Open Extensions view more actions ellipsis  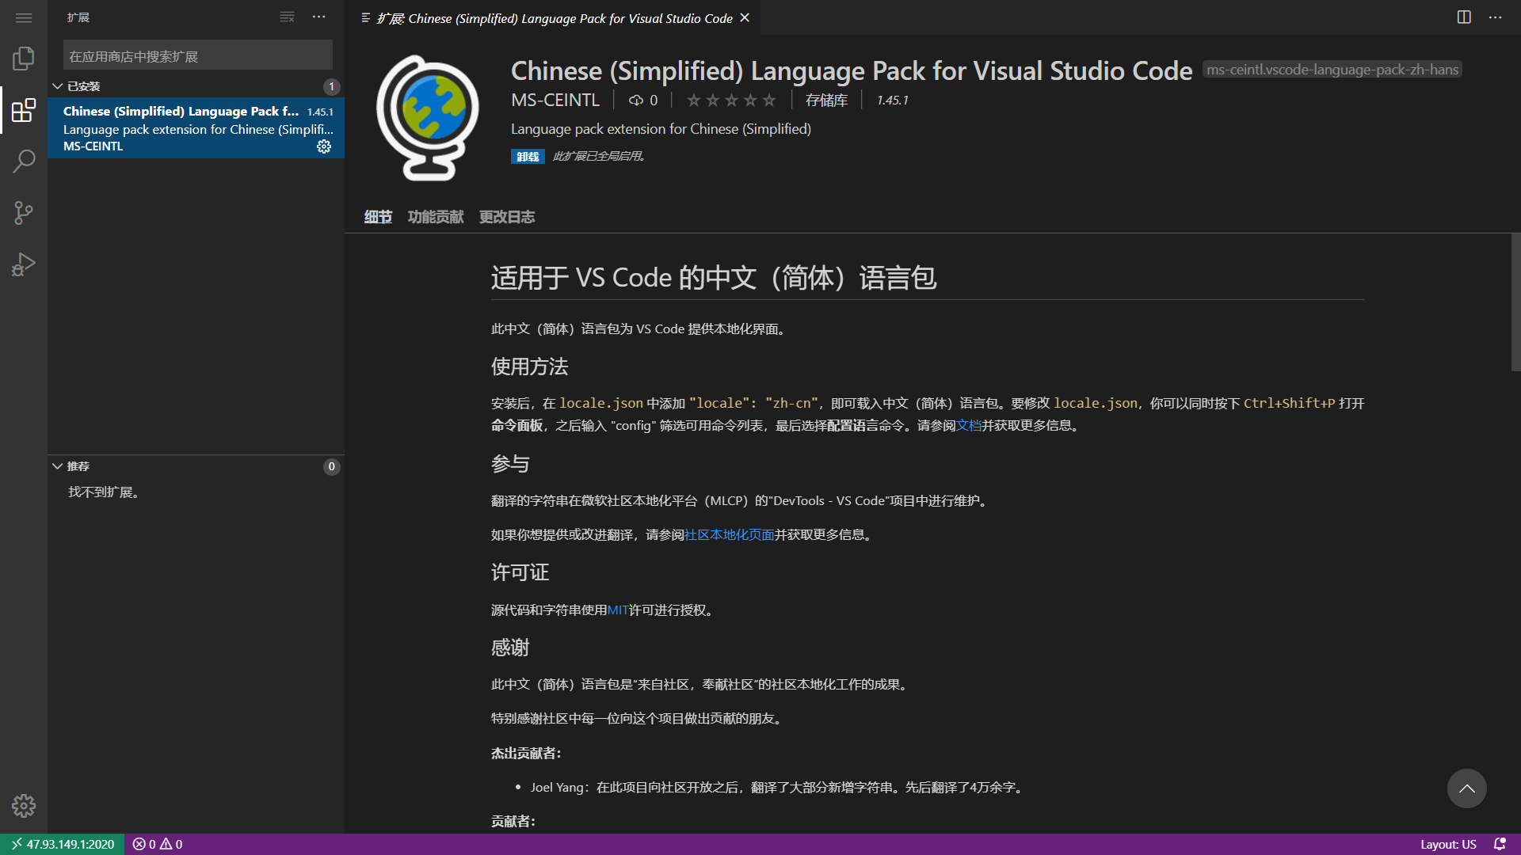click(x=318, y=17)
